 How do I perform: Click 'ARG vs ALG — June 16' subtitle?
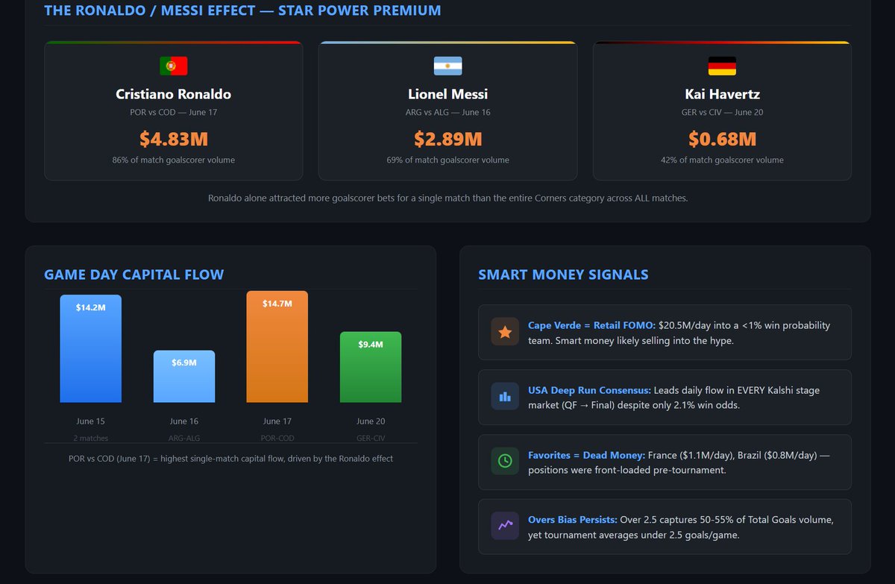pos(447,113)
